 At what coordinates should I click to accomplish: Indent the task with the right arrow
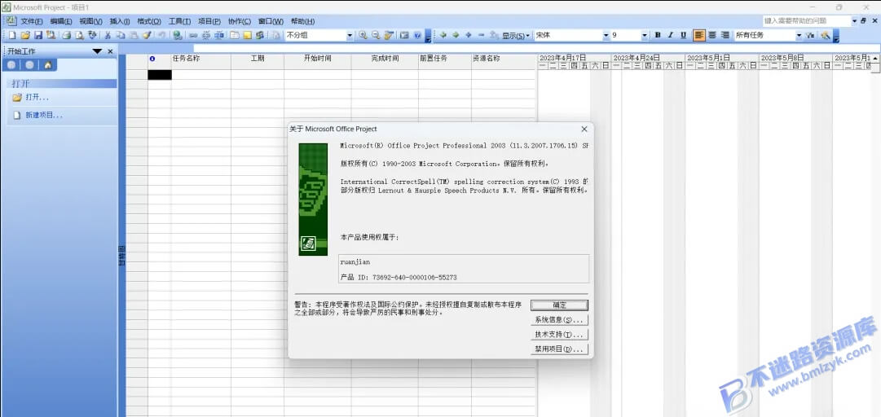click(456, 35)
